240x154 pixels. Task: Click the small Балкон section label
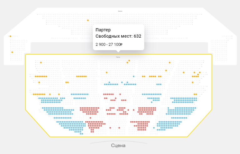(120, 11)
